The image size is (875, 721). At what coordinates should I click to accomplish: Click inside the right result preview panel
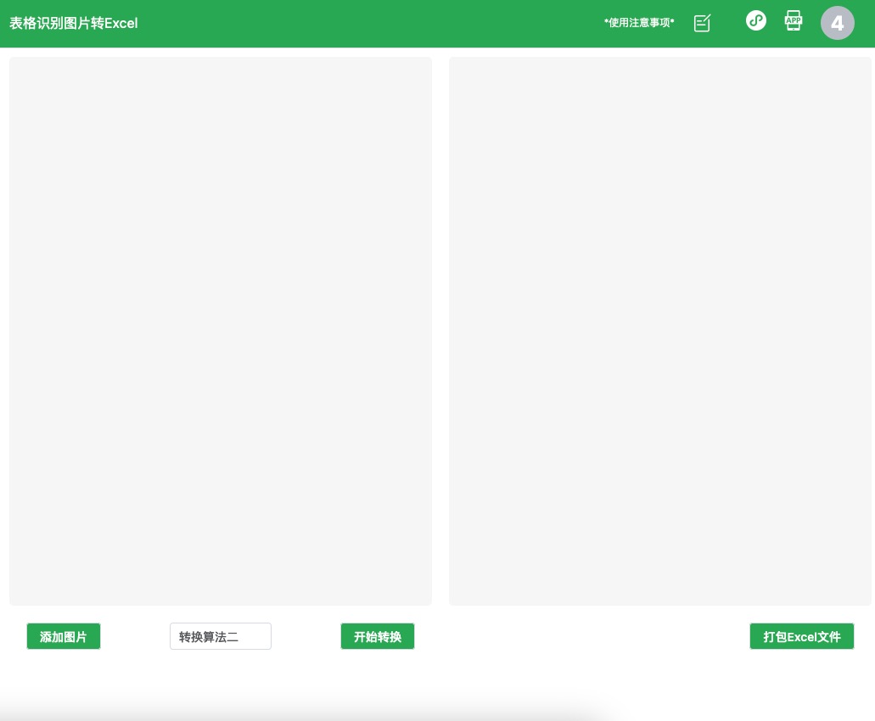[660, 331]
